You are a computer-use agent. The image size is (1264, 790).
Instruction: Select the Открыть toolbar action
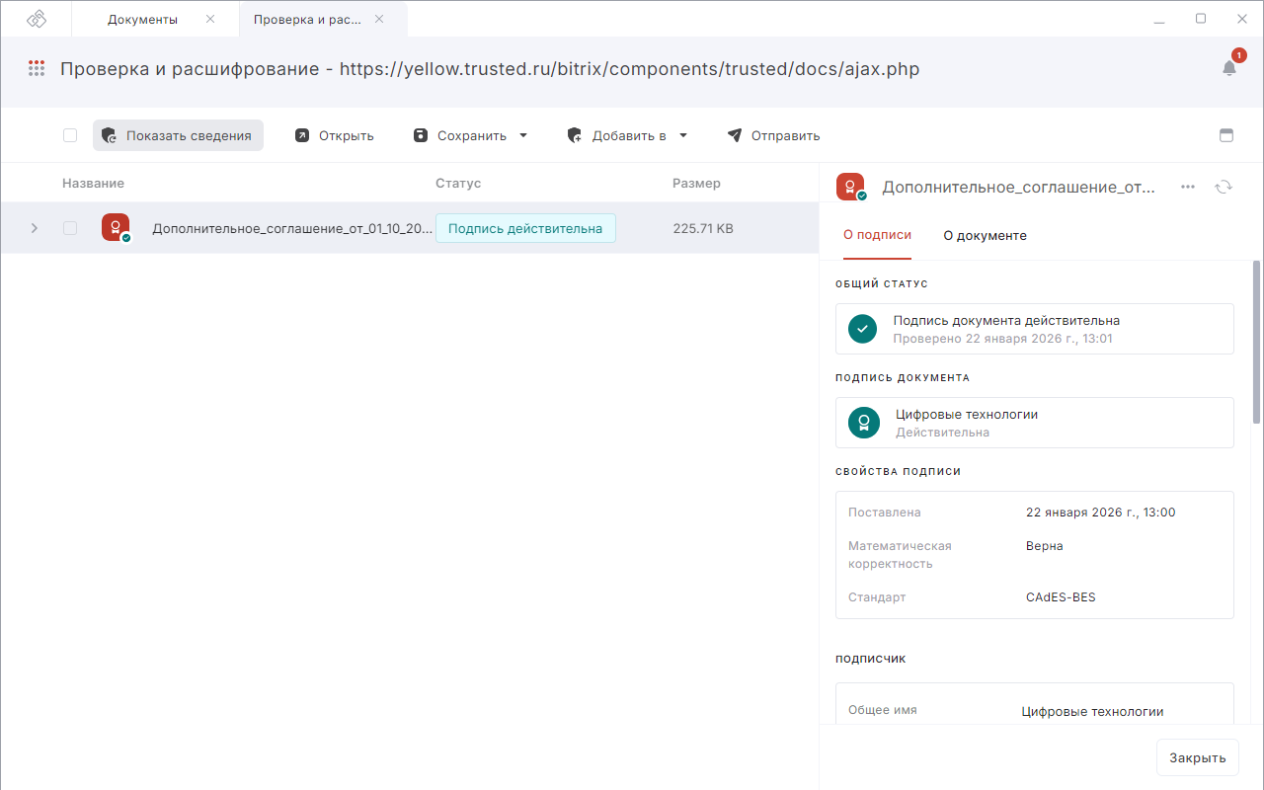coord(335,134)
